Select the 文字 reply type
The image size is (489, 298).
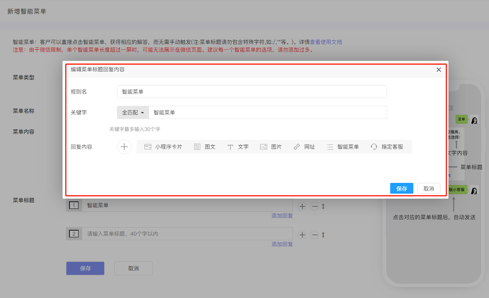[238, 147]
